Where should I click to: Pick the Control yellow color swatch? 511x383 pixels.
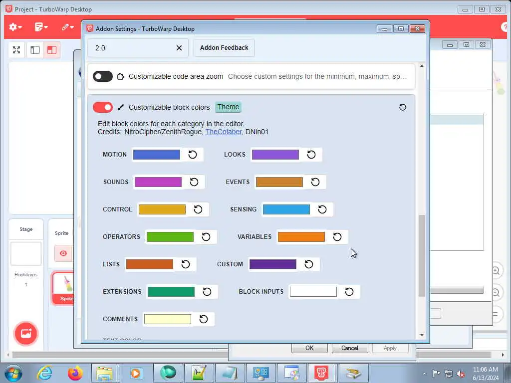[x=162, y=209]
